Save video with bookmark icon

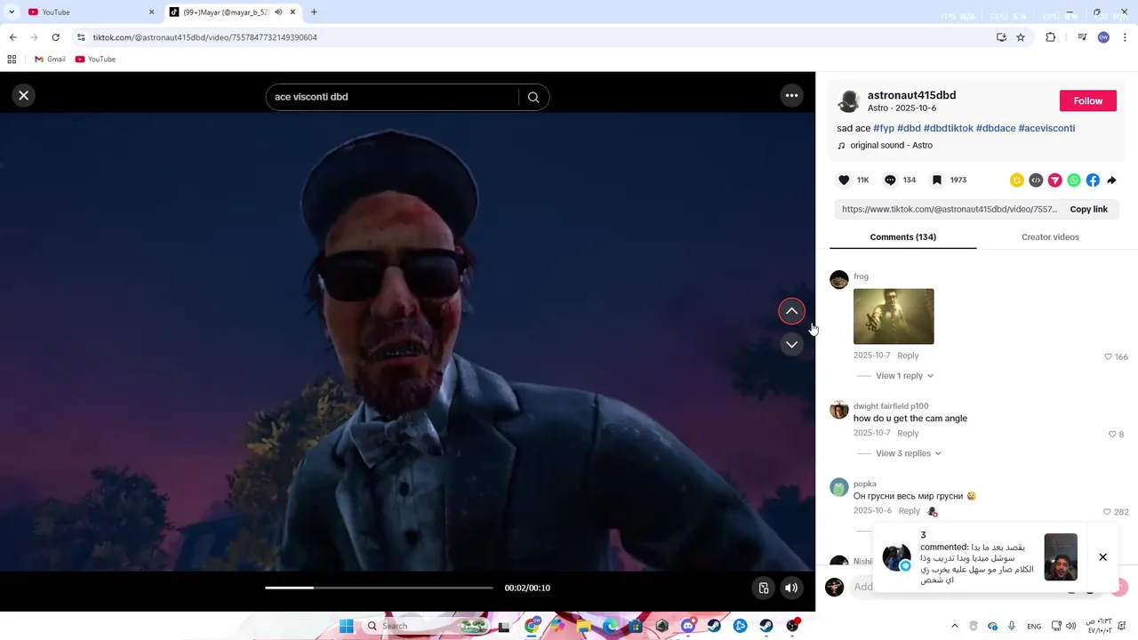point(937,180)
